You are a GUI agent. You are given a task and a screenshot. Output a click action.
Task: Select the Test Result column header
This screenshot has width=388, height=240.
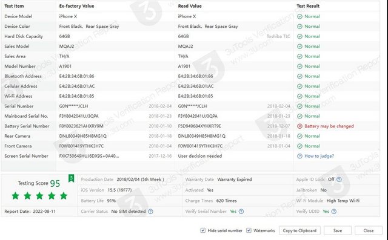tap(308, 6)
